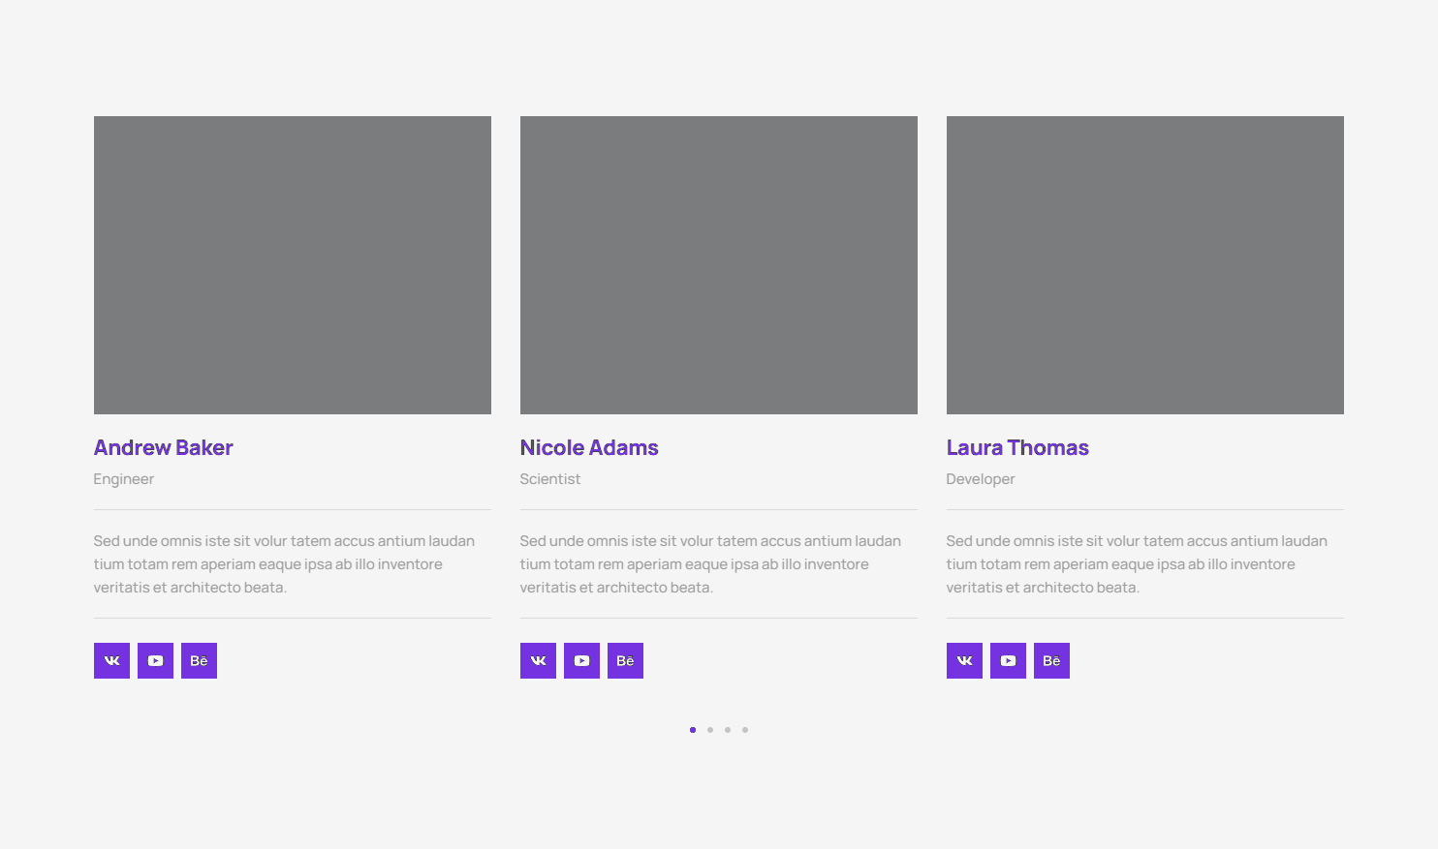The width and height of the screenshot is (1438, 849).
Task: Open Andrew Baker's Behance profile icon
Action: (199, 661)
